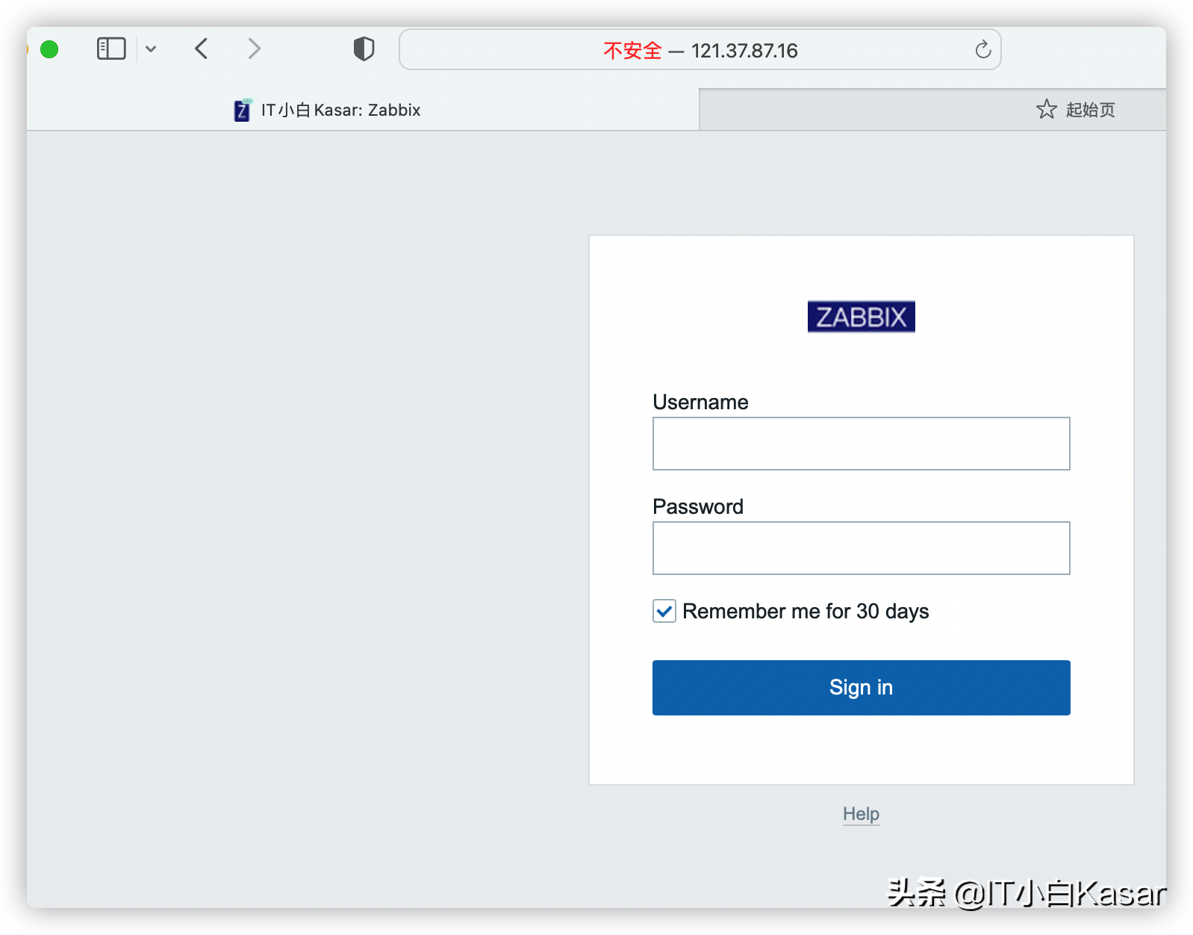Open the sidebar options dropdown chevron

151,49
